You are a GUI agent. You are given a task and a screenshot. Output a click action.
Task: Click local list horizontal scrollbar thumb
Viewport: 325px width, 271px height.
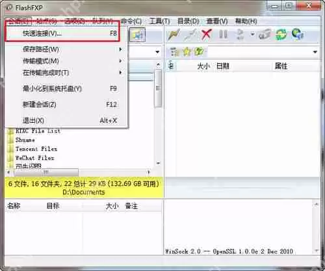tap(46, 173)
